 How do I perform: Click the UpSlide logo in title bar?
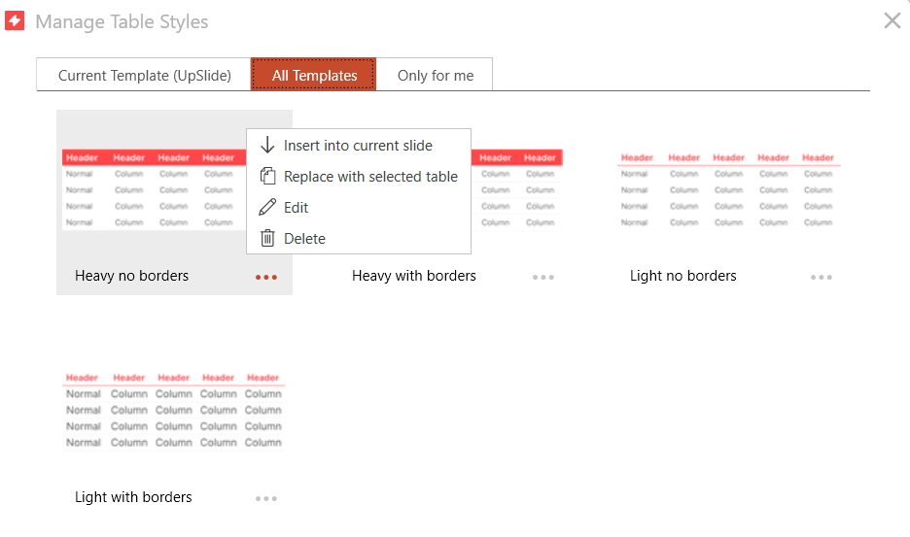coord(15,21)
